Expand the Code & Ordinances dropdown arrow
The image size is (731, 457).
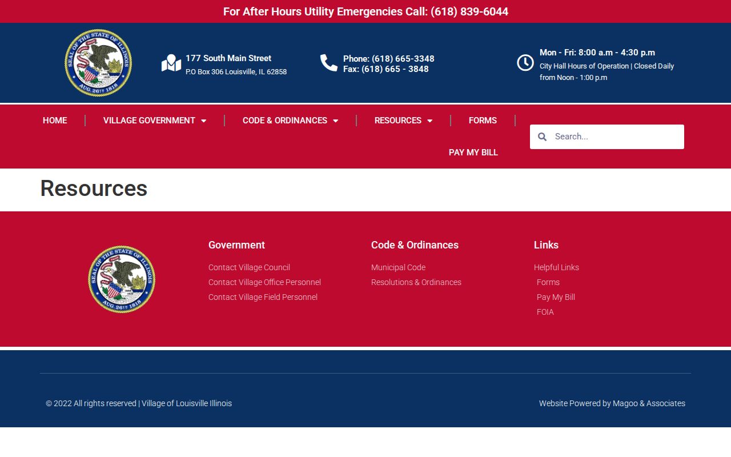click(x=335, y=121)
